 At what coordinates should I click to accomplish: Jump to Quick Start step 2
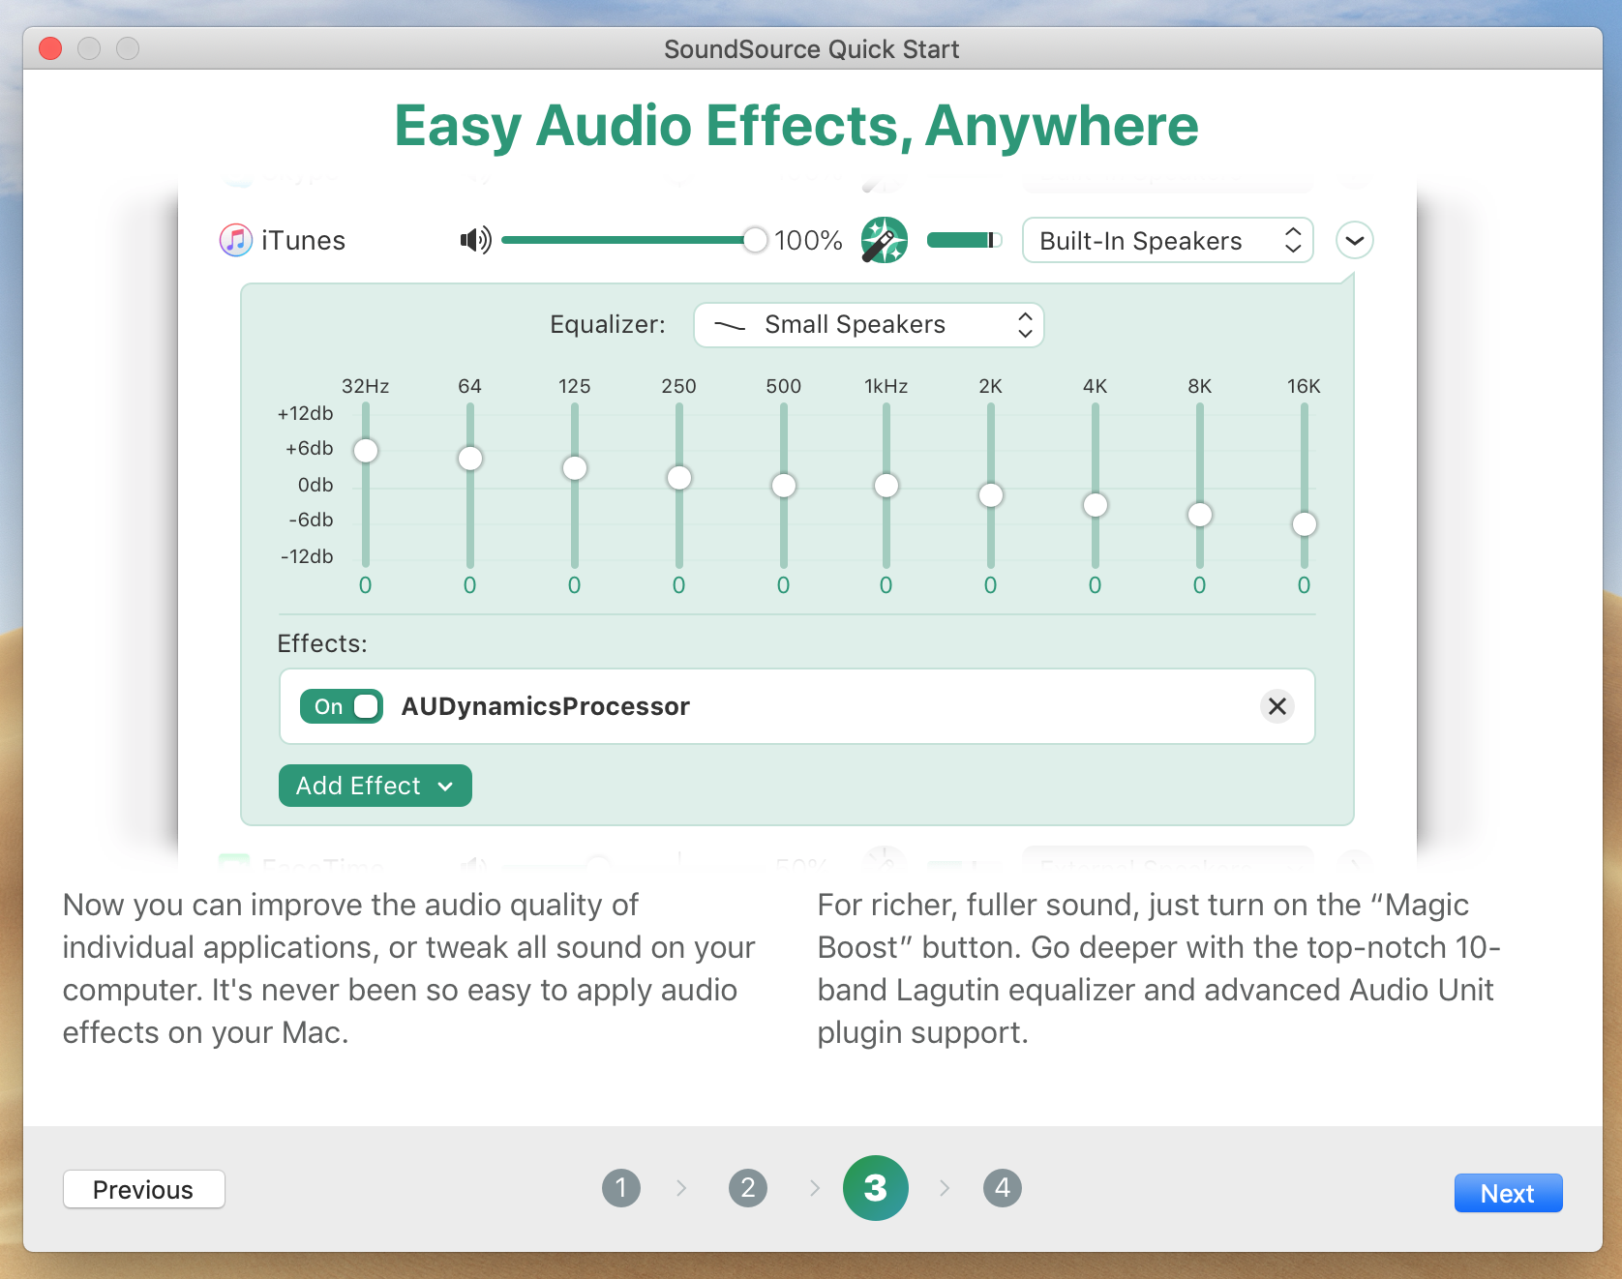coord(748,1187)
